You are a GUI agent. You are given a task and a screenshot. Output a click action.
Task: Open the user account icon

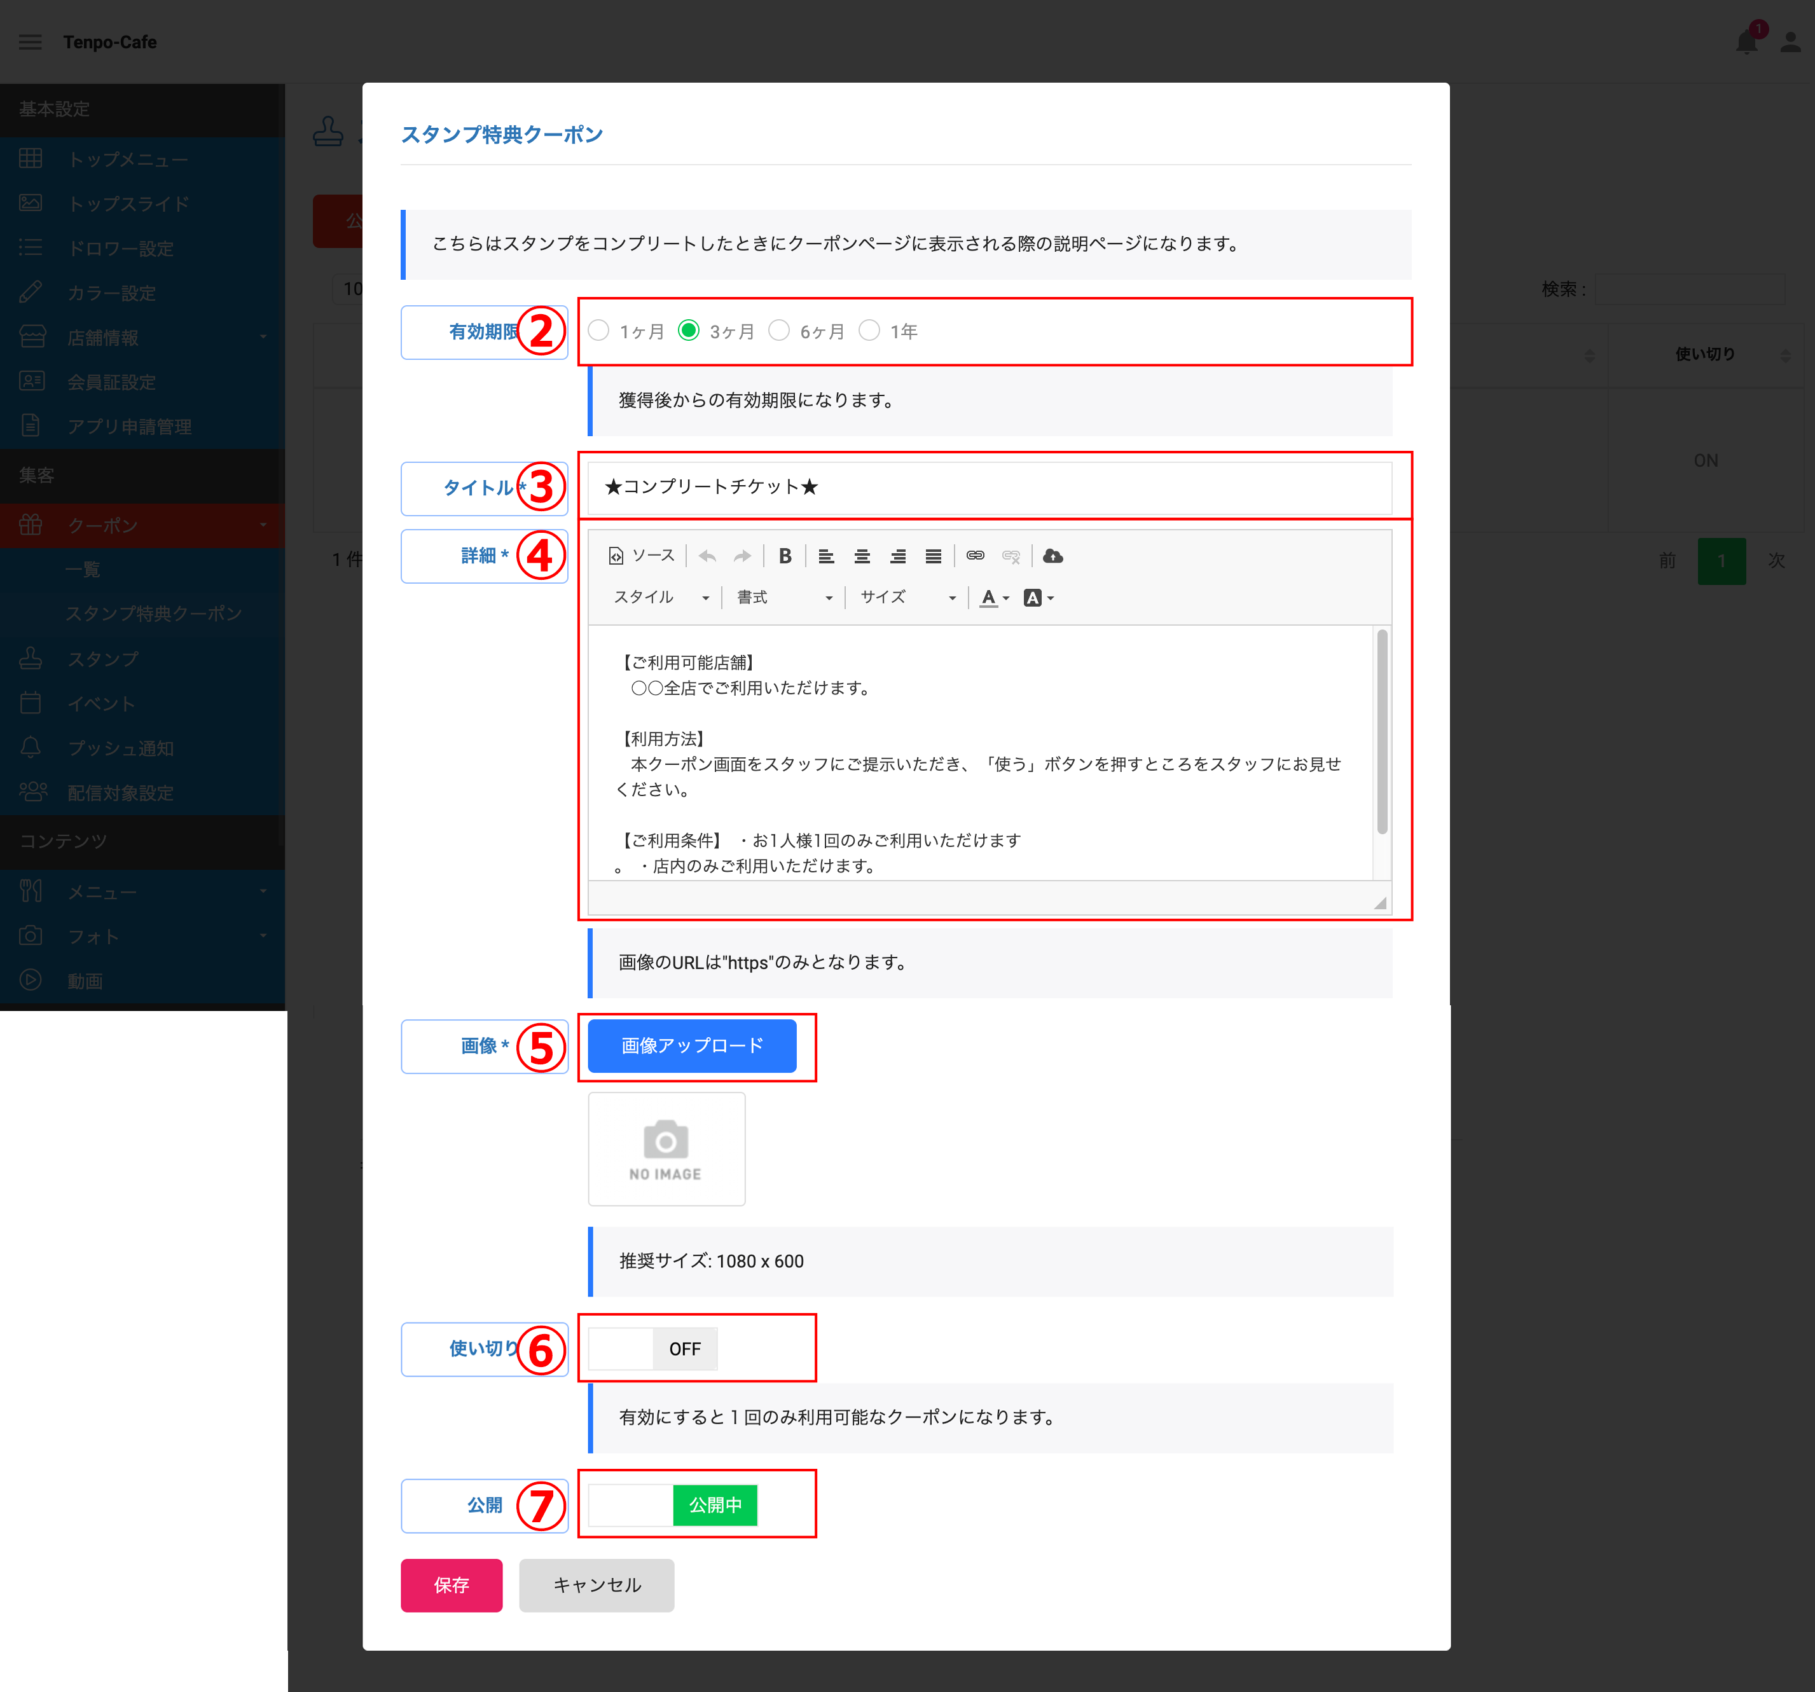coord(1790,42)
